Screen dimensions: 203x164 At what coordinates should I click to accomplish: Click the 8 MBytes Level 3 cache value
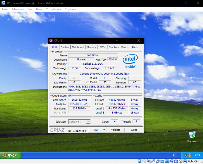point(117,113)
